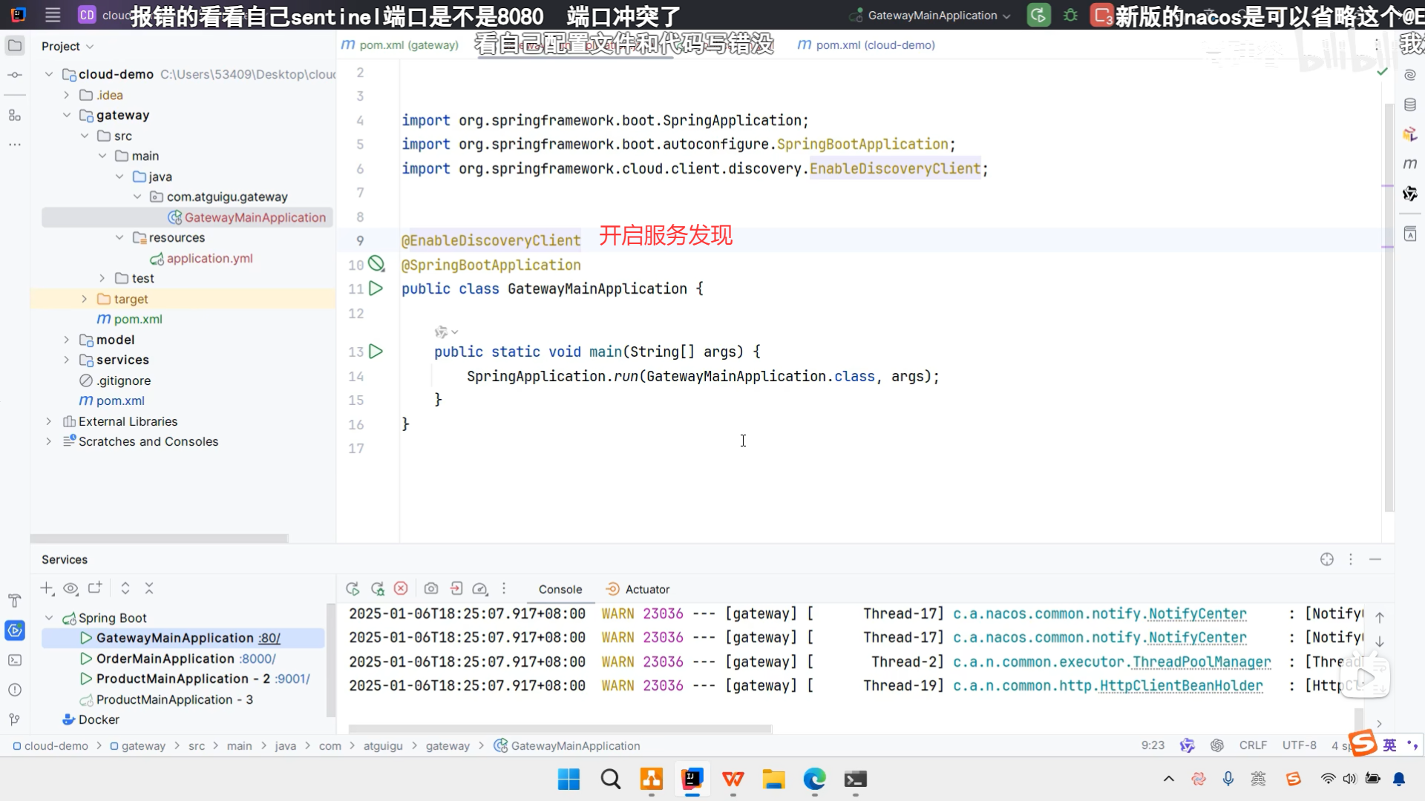The height and width of the screenshot is (801, 1425).
Task: Open the Database tool window icon
Action: [x=1410, y=105]
